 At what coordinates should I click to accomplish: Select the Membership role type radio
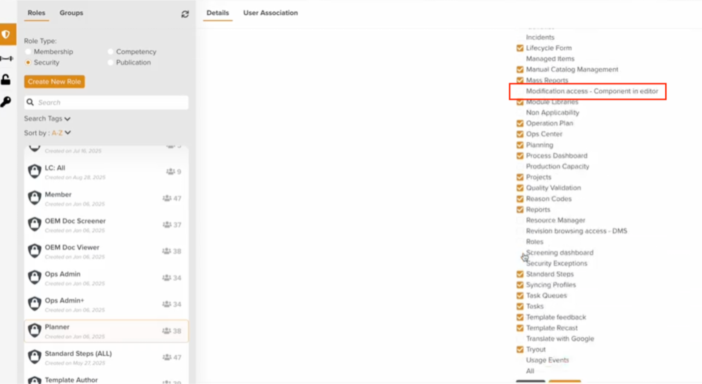click(28, 52)
